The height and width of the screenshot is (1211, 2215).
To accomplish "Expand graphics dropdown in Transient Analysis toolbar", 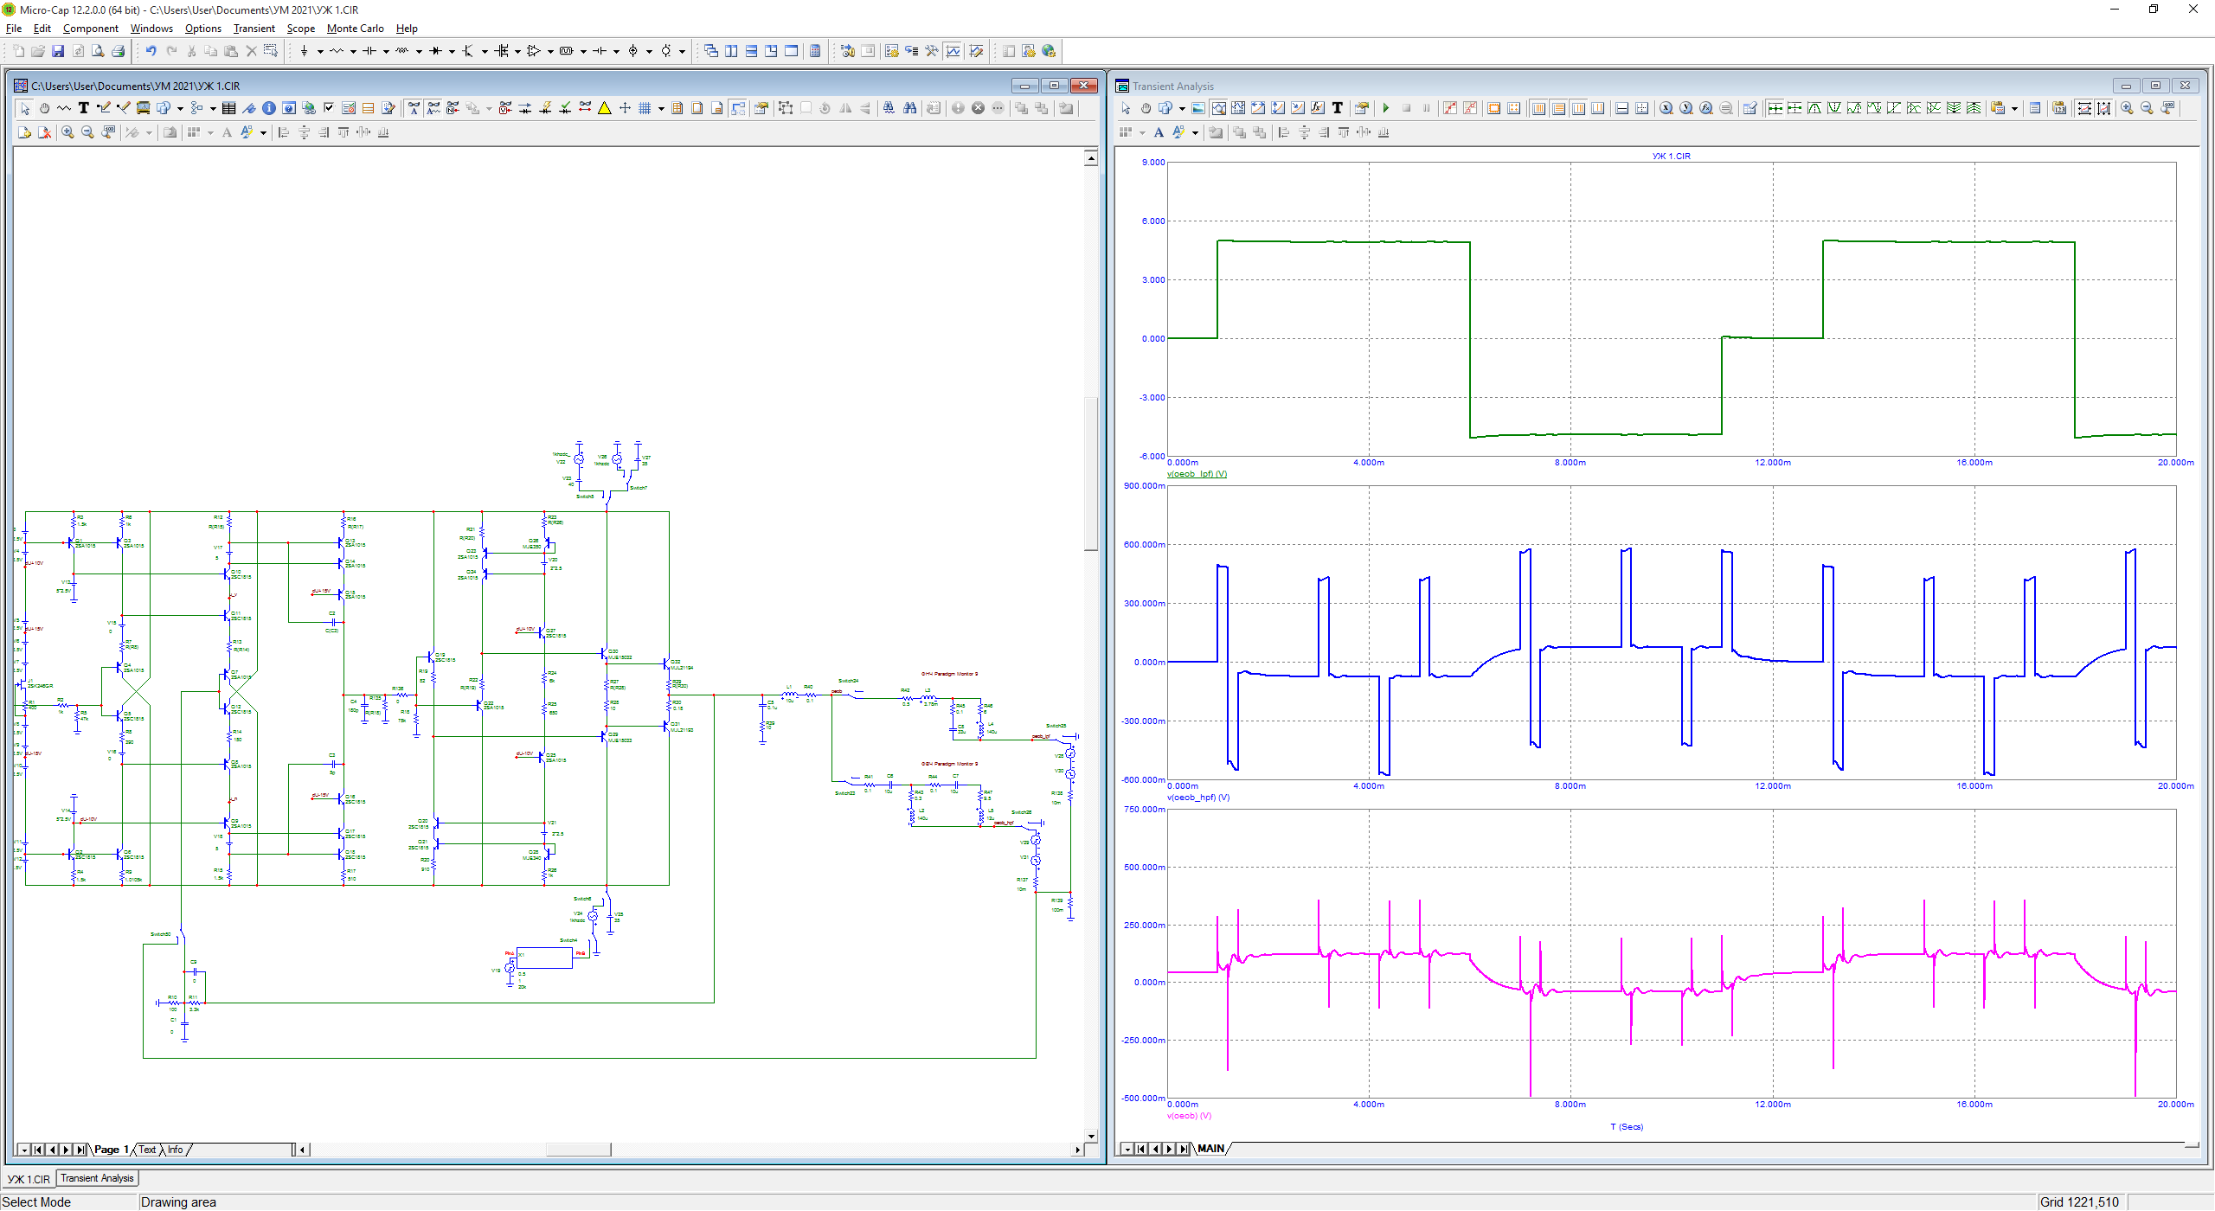I will tap(1182, 108).
